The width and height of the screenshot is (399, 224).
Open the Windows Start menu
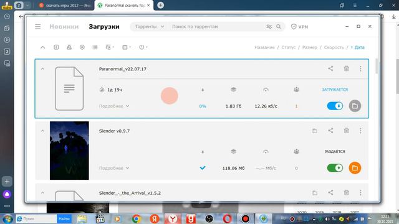[7, 218]
